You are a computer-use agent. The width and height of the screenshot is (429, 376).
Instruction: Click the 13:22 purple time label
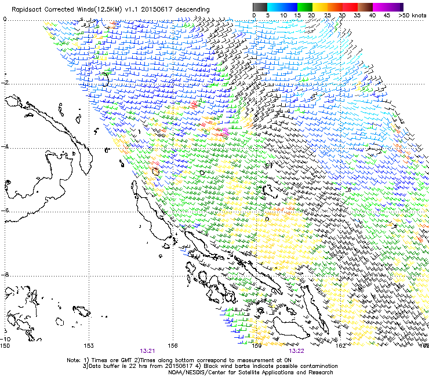[x=297, y=351]
